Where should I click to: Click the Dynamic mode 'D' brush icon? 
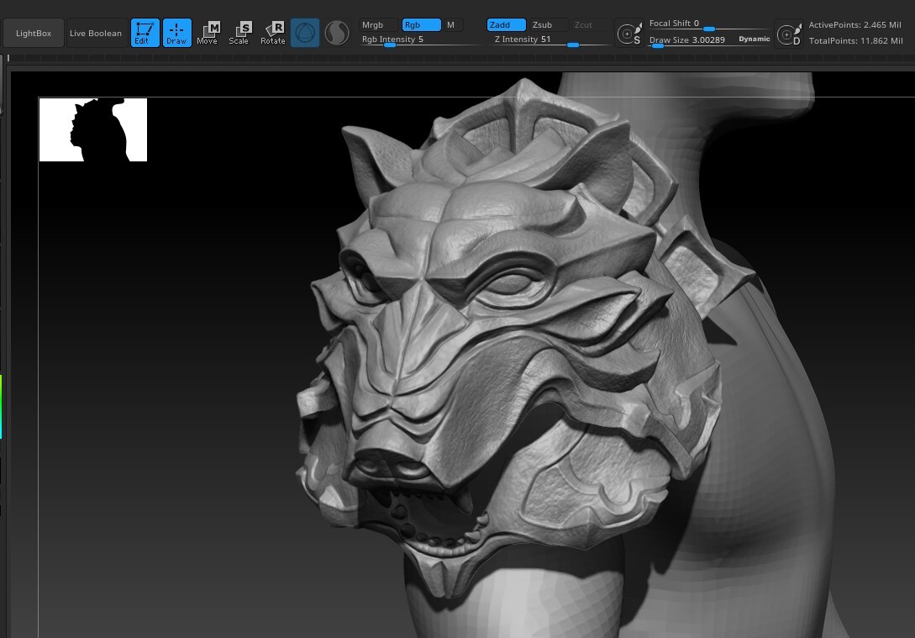tap(788, 33)
